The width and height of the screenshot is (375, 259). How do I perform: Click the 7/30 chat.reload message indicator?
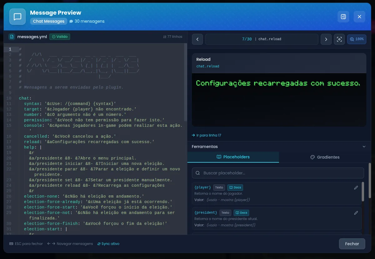click(262, 39)
